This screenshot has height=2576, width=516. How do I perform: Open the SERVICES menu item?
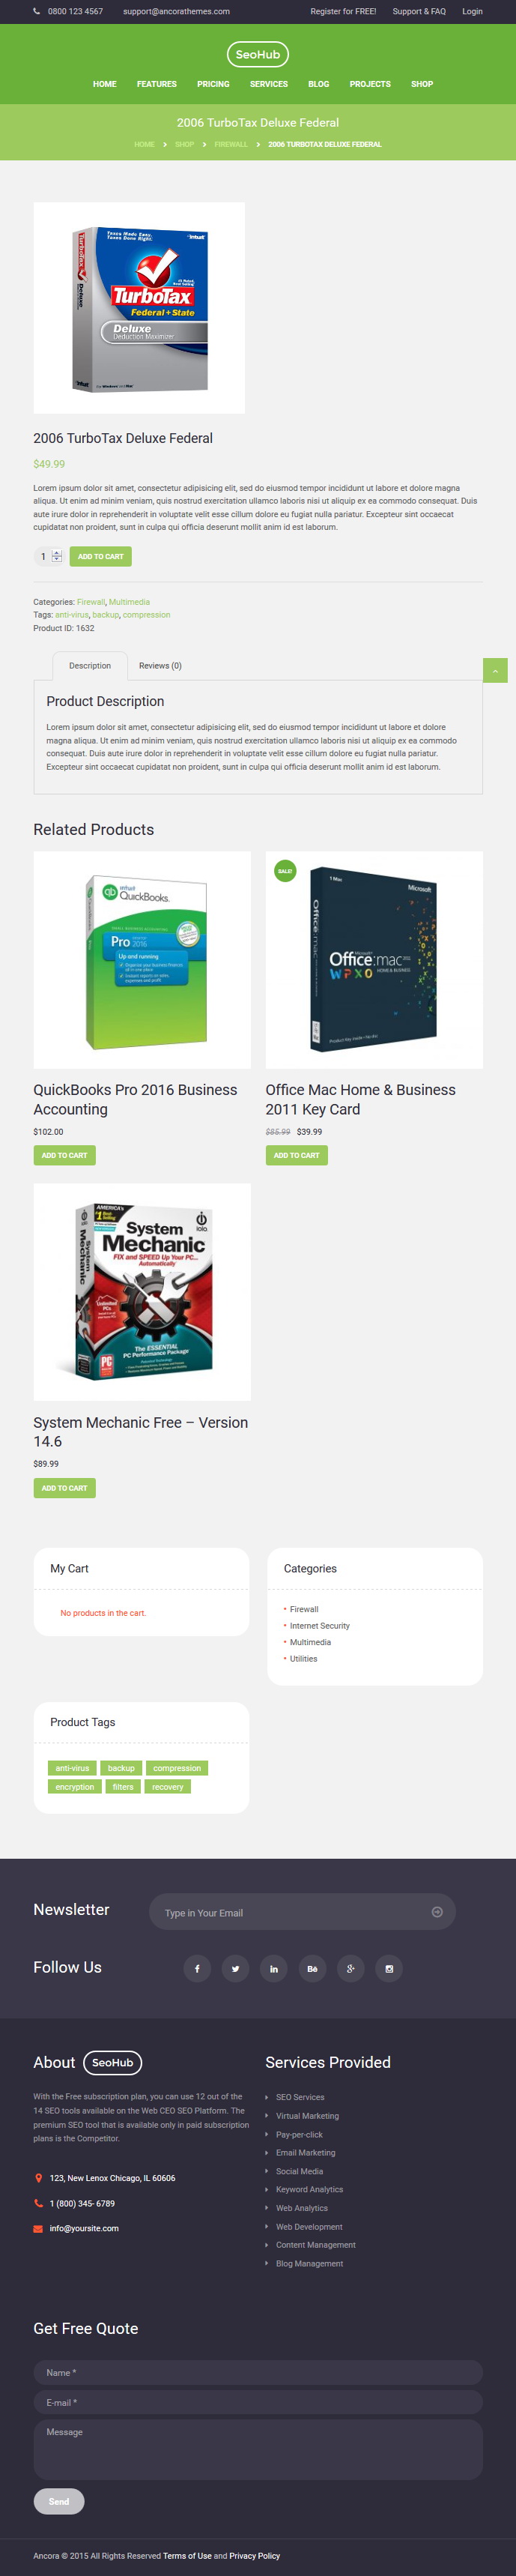pos(268,84)
